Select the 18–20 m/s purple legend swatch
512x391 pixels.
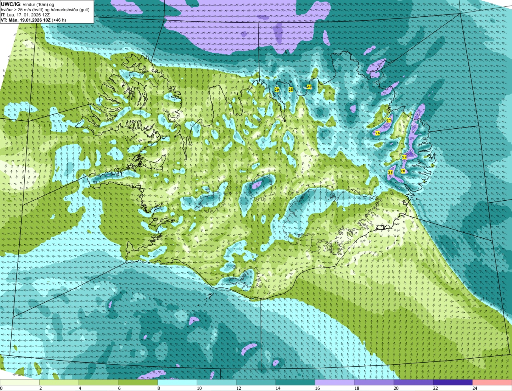[x=374, y=382]
